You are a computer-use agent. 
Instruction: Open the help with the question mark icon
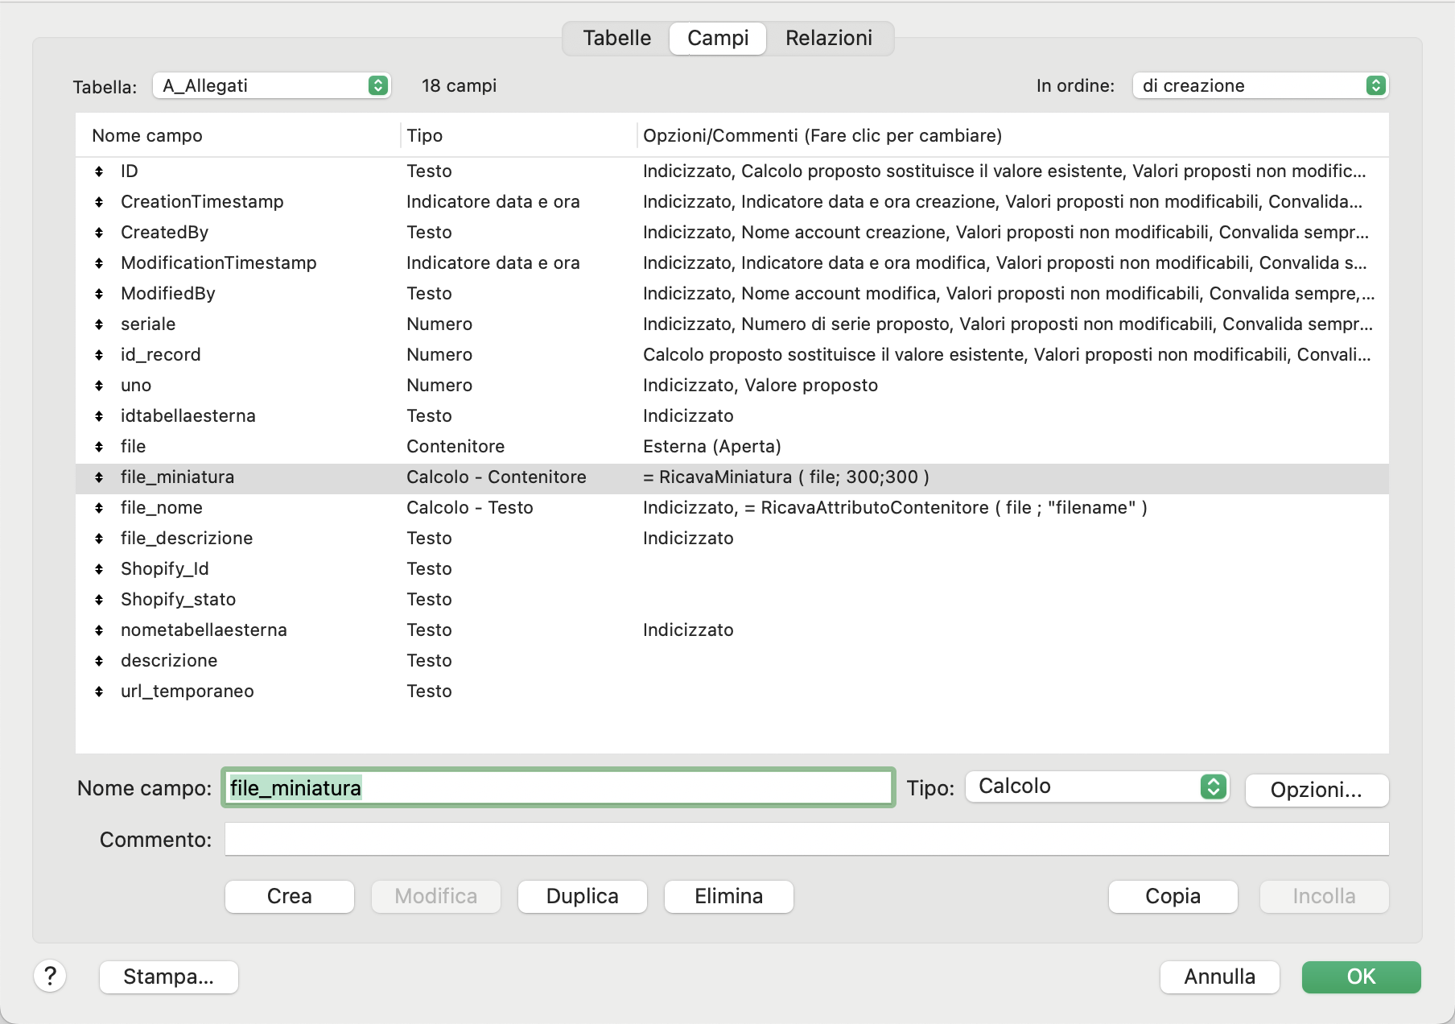point(50,977)
